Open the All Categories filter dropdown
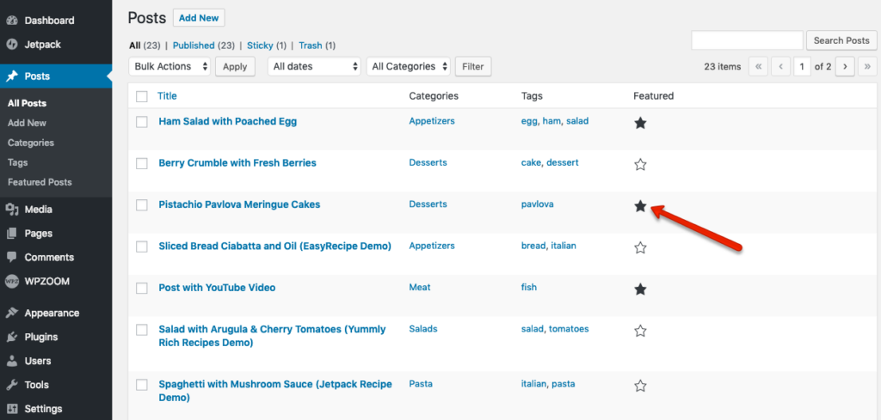The image size is (881, 420). tap(409, 66)
